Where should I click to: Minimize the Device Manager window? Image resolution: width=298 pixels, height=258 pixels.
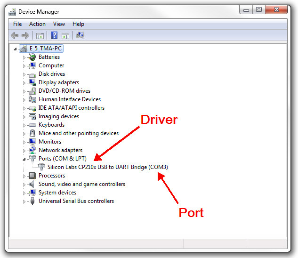coord(246,10)
